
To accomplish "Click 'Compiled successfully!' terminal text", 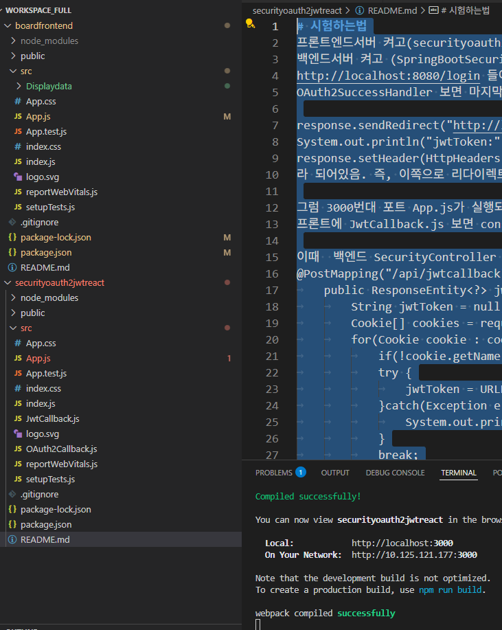I will tap(308, 497).
